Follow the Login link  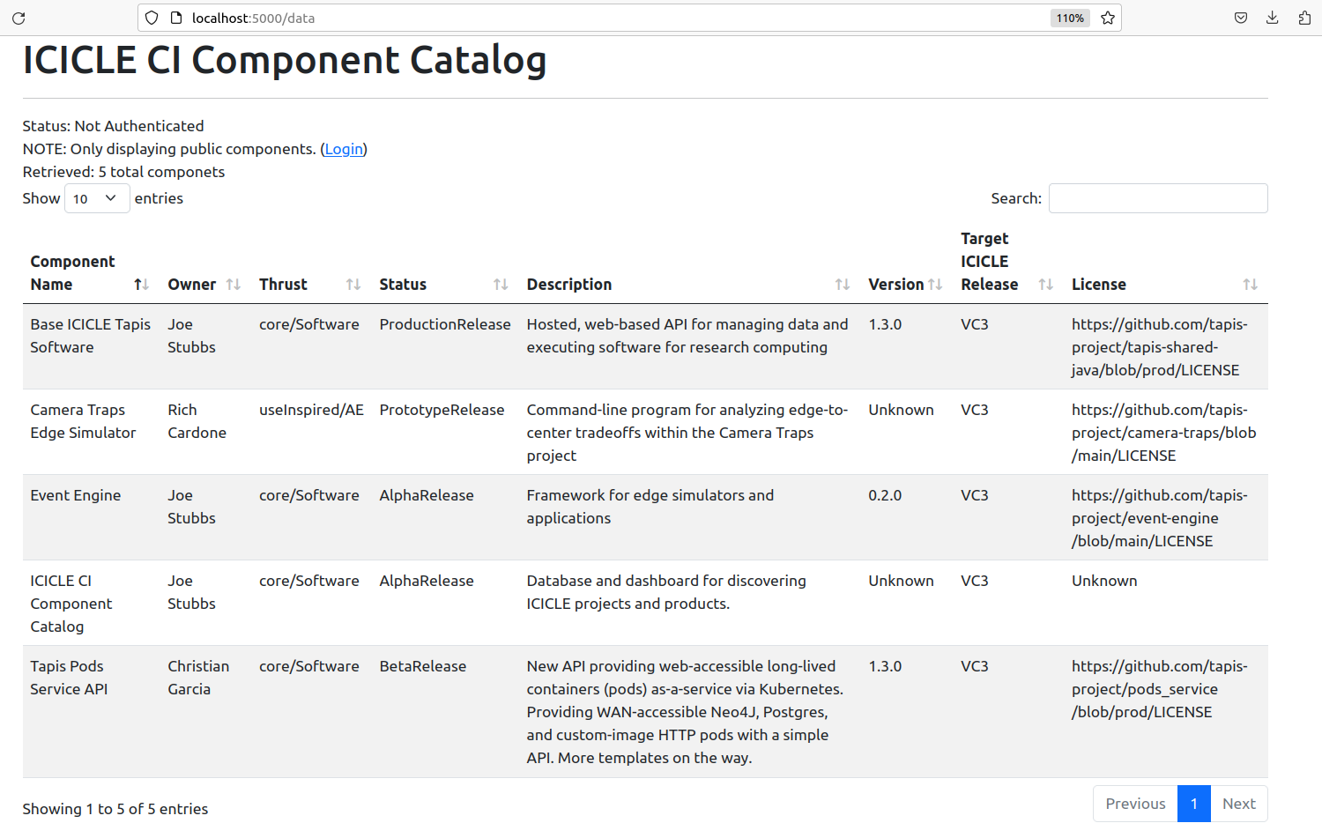(344, 149)
